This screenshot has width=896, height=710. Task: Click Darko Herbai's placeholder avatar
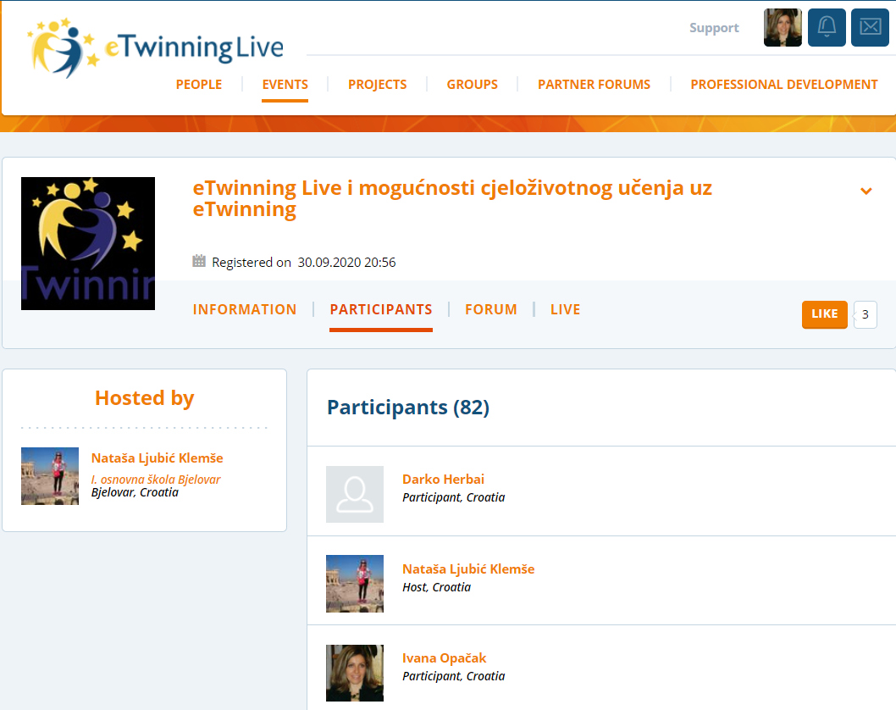355,495
